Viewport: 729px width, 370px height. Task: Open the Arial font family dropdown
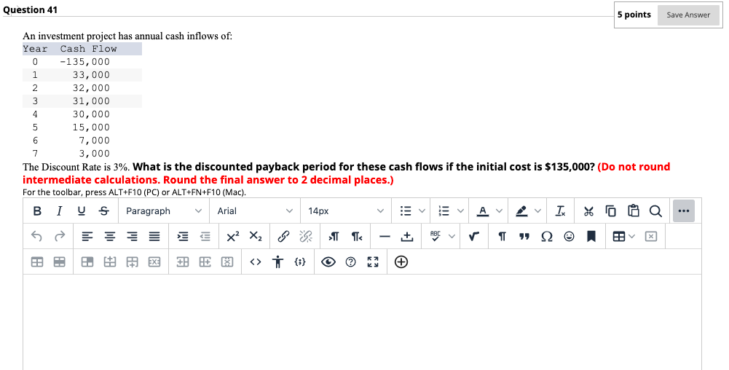coord(255,211)
